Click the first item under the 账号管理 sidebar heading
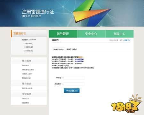This screenshot has height=115, width=144. 26,66
